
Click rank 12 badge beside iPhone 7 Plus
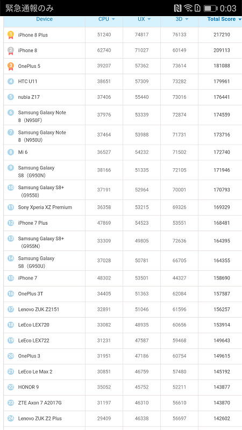coord(10,223)
